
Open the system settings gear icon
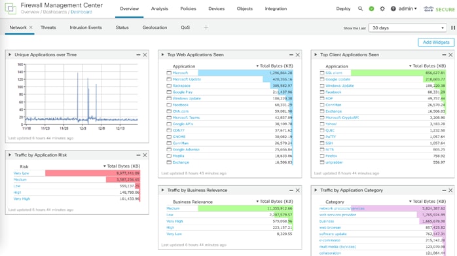click(x=382, y=9)
